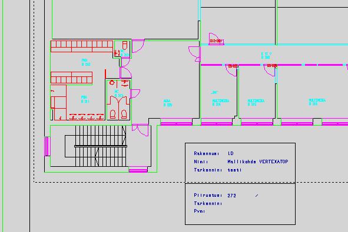Viewport: 348px width, 232px height.
Task: Select the magenta window at the stairwell's bottom wall
Action: [138, 170]
